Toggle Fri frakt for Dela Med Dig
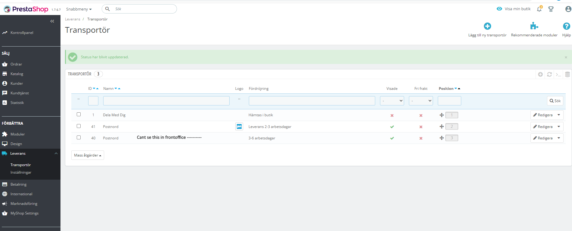 tap(421, 115)
